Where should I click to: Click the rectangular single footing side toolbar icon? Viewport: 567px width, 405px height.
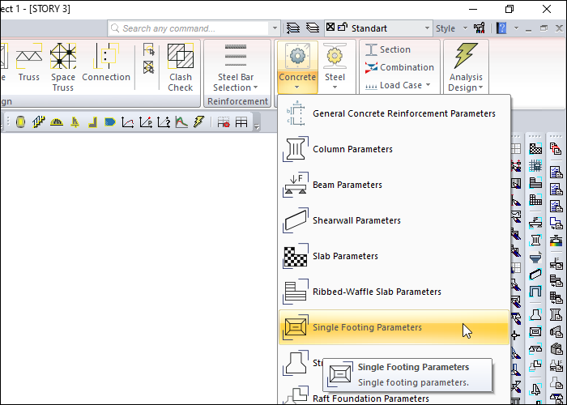(x=535, y=331)
